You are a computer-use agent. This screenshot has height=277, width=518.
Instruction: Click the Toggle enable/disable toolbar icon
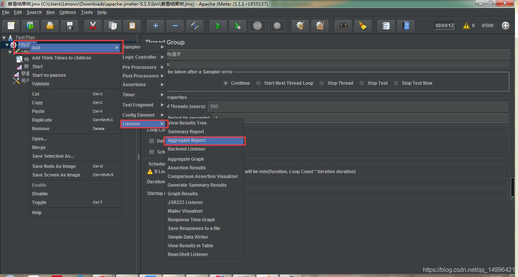(195, 26)
